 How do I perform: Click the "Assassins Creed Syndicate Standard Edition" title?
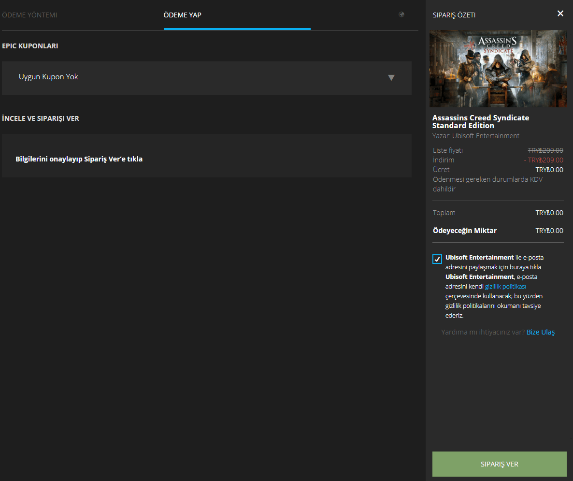pyautogui.click(x=481, y=121)
